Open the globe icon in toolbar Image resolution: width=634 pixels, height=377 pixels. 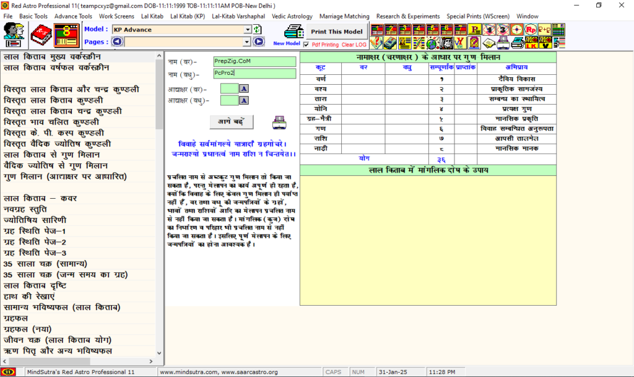[433, 43]
